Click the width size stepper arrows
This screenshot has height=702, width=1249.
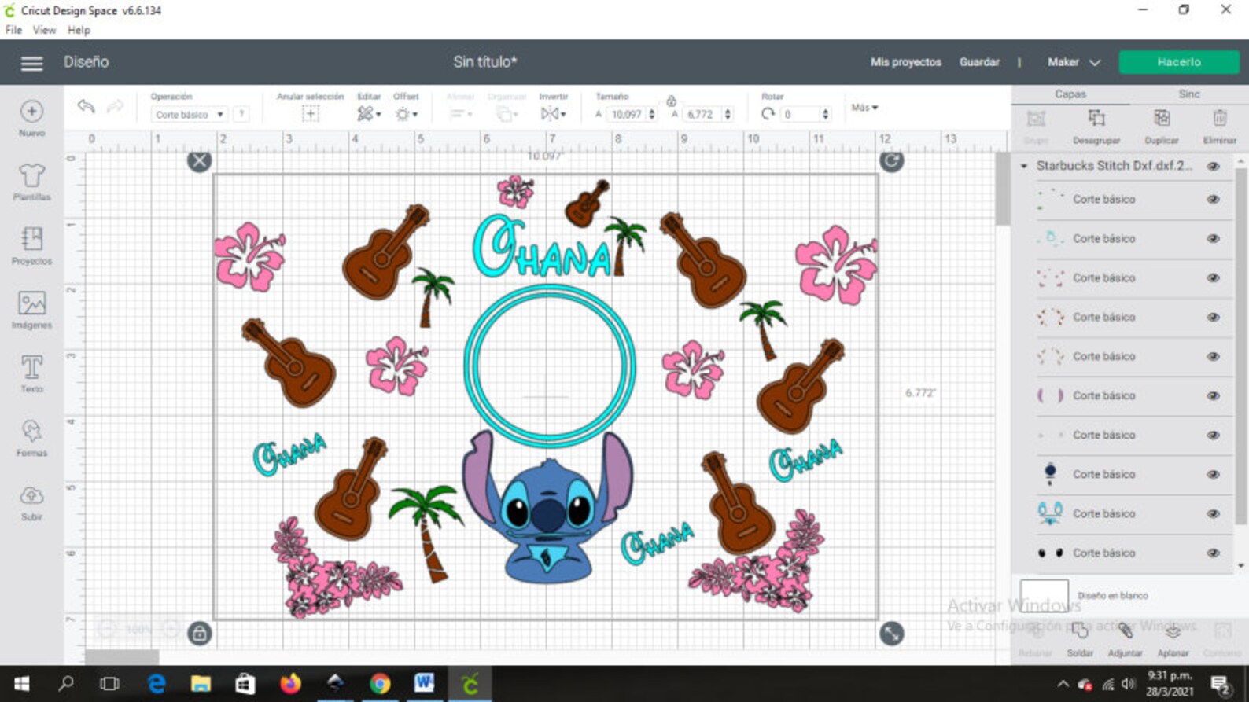[x=651, y=115]
